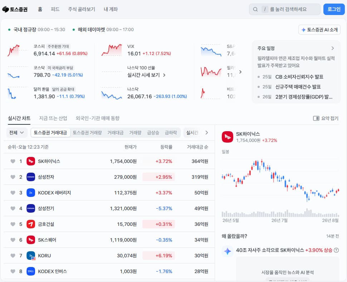Click 코스피 value 6,914.14
The height and width of the screenshot is (282, 347).
tap(44, 54)
